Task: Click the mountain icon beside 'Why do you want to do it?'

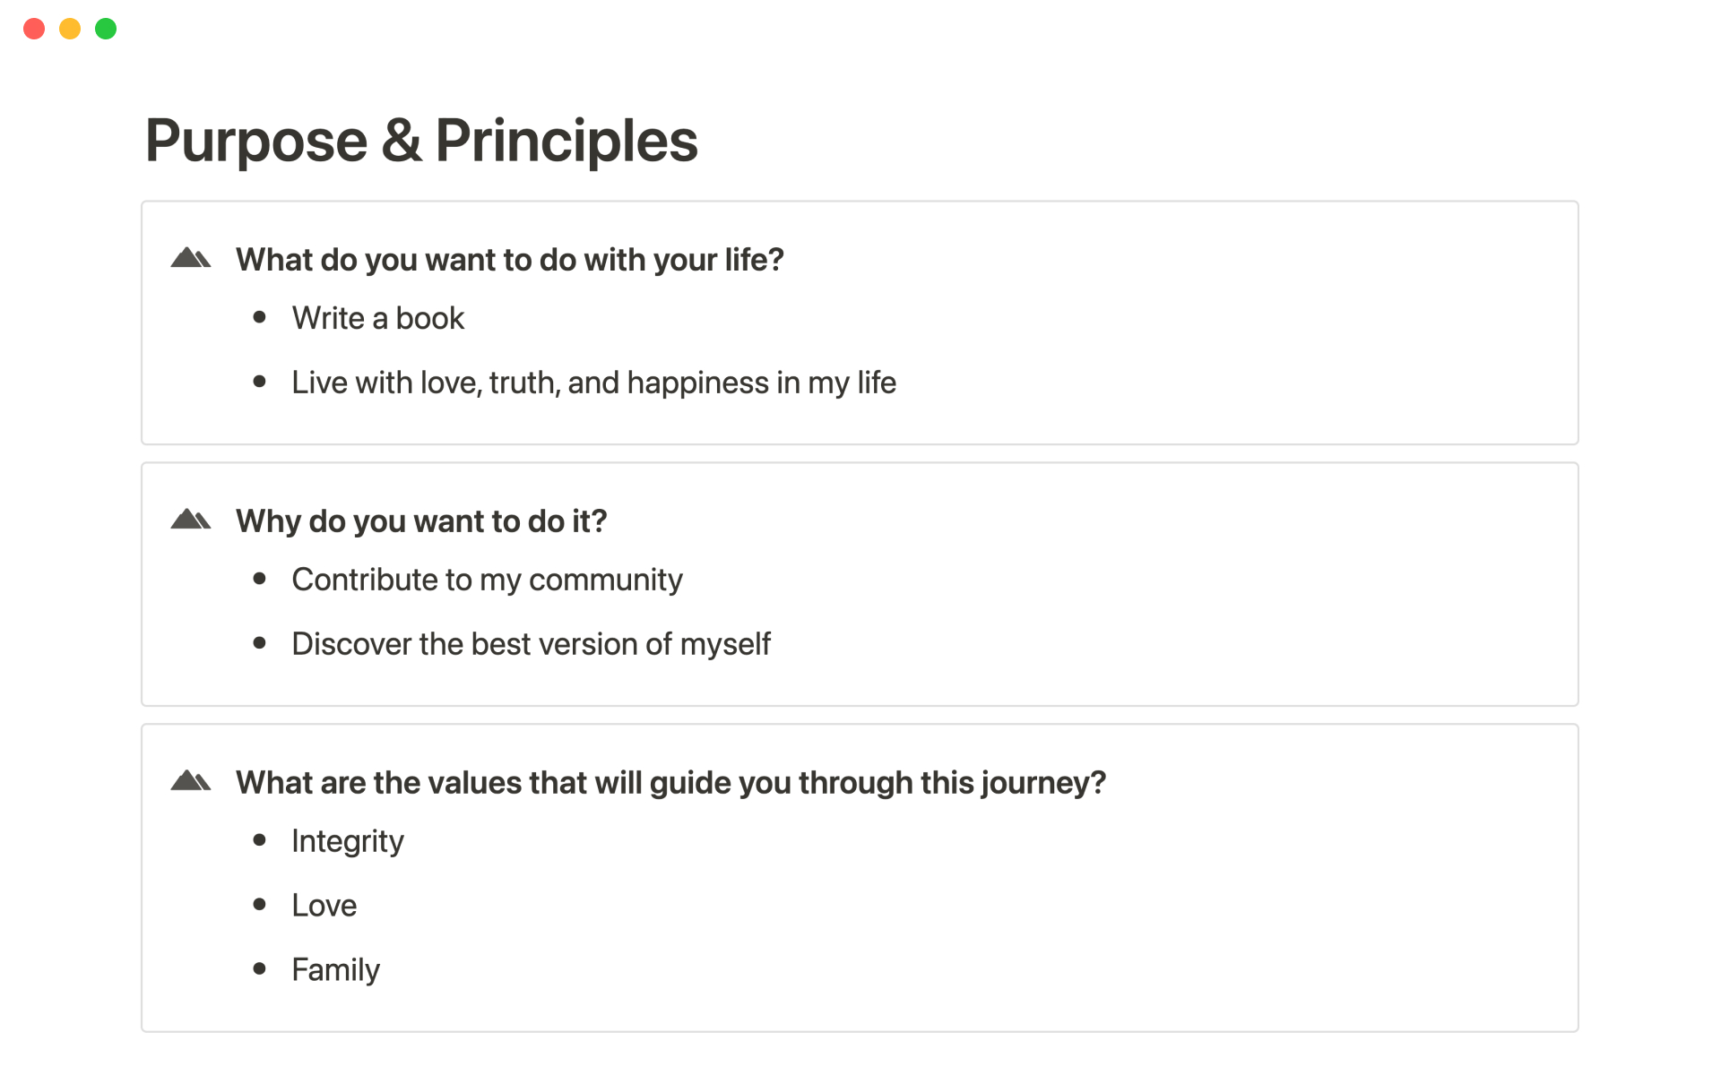Action: pyautogui.click(x=190, y=520)
